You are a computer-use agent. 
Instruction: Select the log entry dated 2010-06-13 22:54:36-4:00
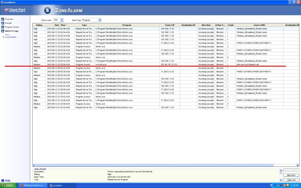pos(166,28)
